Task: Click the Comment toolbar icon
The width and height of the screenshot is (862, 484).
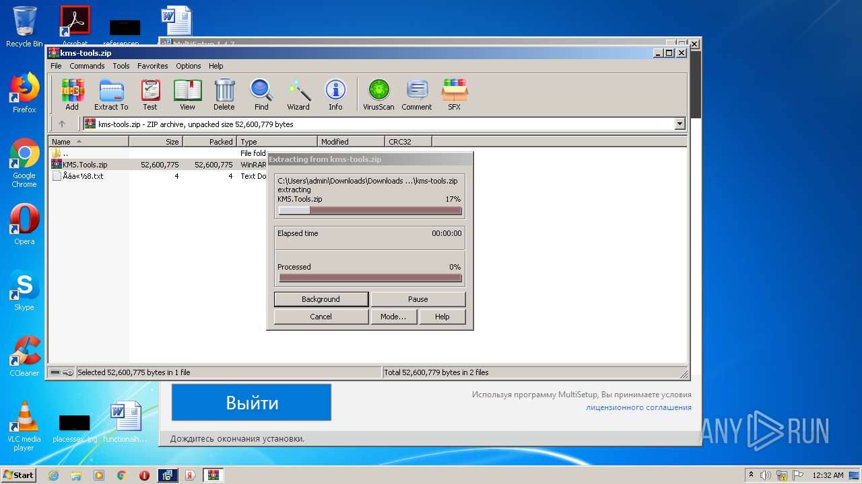Action: point(417,94)
